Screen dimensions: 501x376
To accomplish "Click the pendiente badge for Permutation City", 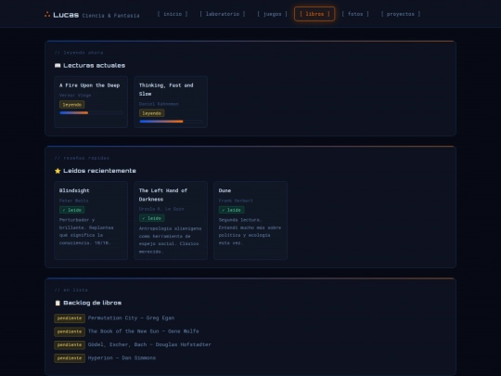I will click(70, 318).
